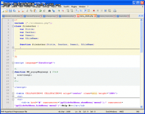Expand the folded block at line 10

[x=13, y=48]
